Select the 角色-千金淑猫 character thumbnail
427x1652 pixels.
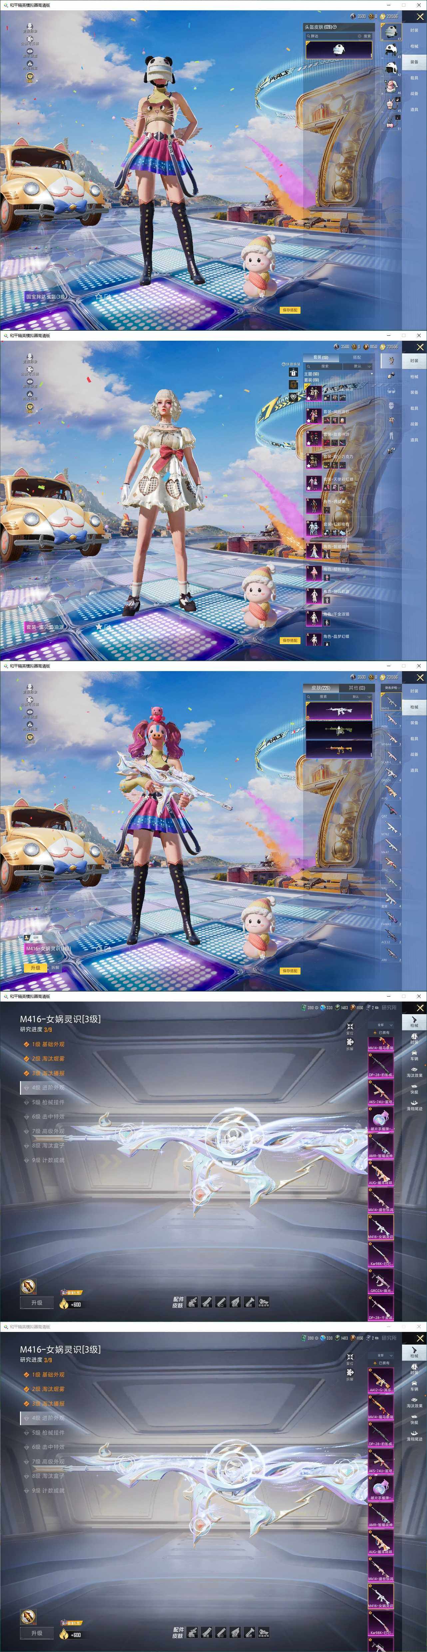click(x=313, y=618)
